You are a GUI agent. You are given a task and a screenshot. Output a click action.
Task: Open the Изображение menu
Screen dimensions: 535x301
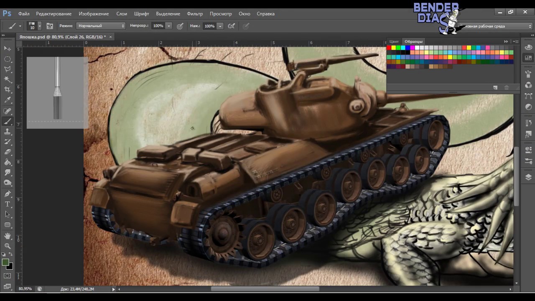94,14
